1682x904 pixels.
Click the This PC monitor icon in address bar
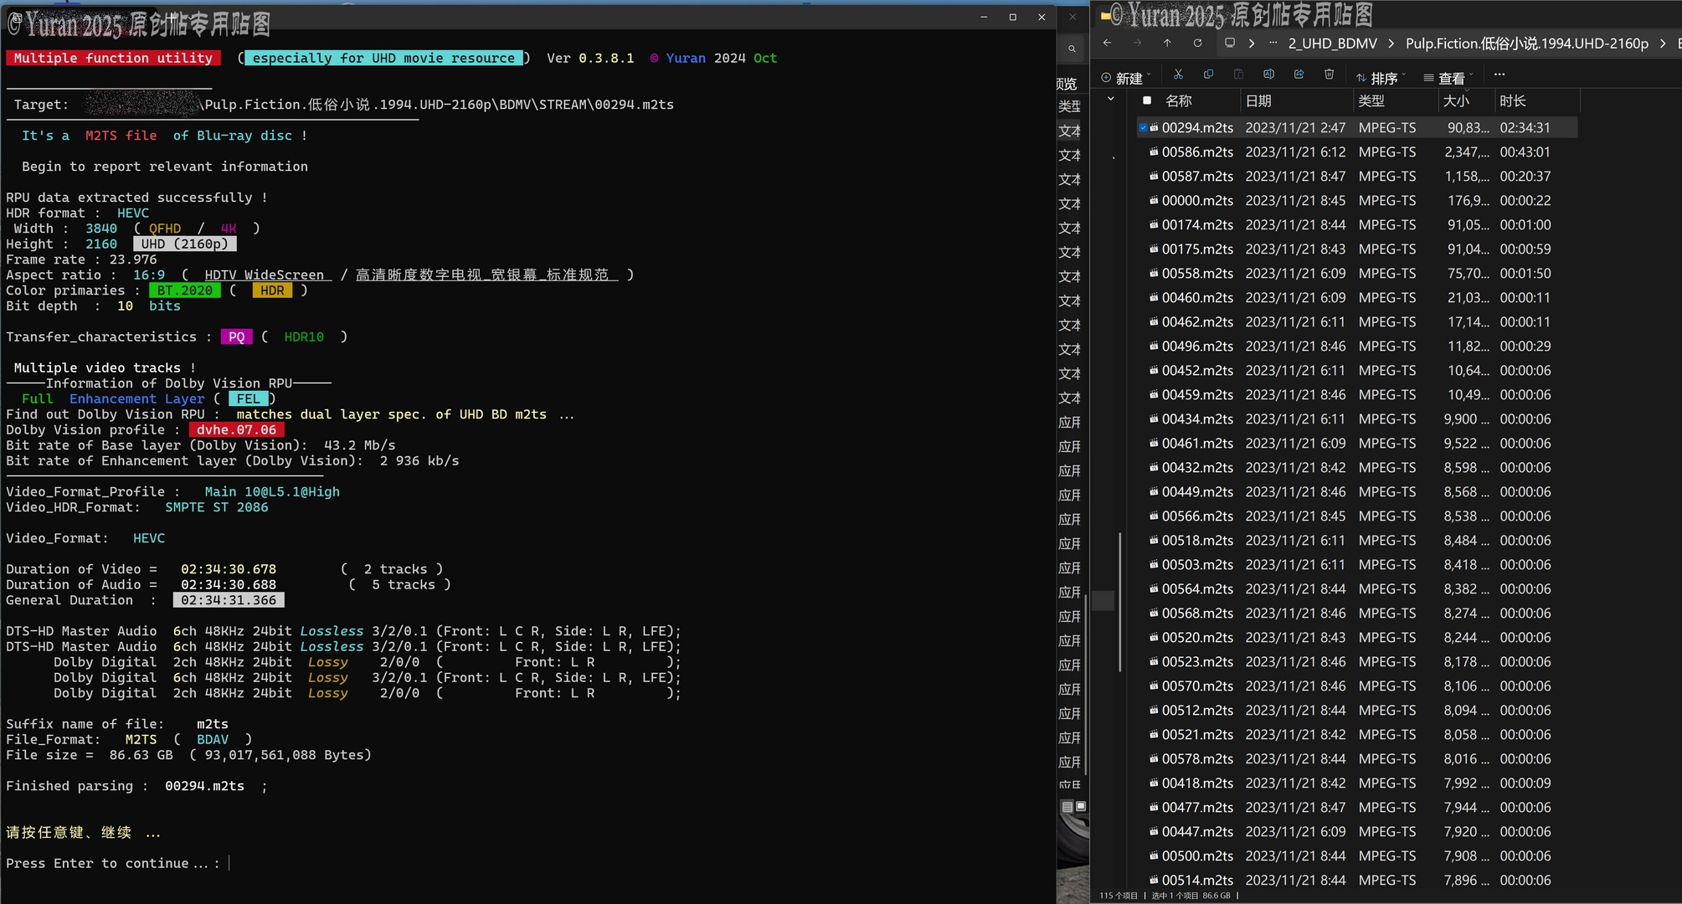pos(1230,43)
